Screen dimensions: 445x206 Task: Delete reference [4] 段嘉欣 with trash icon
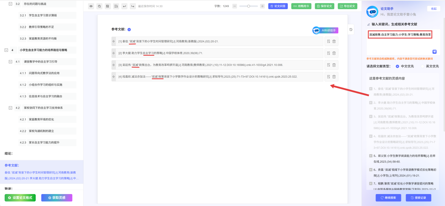point(334,77)
